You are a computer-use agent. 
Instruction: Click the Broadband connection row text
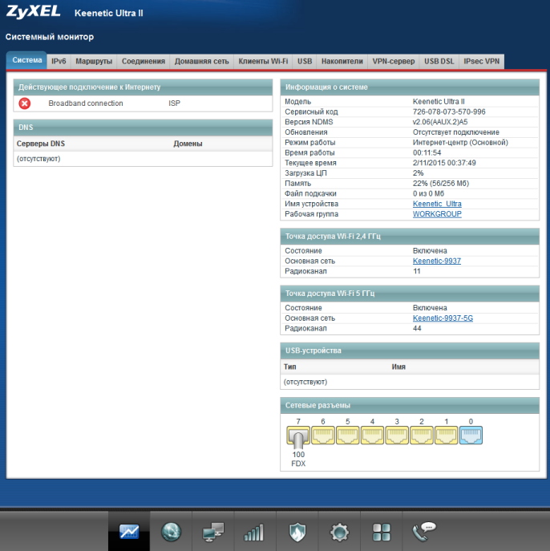point(86,103)
